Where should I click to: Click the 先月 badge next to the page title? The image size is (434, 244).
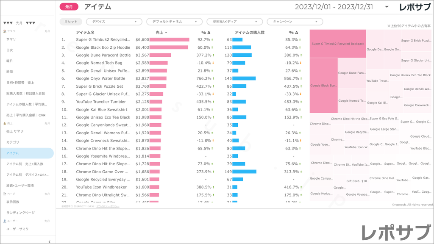point(69,7)
